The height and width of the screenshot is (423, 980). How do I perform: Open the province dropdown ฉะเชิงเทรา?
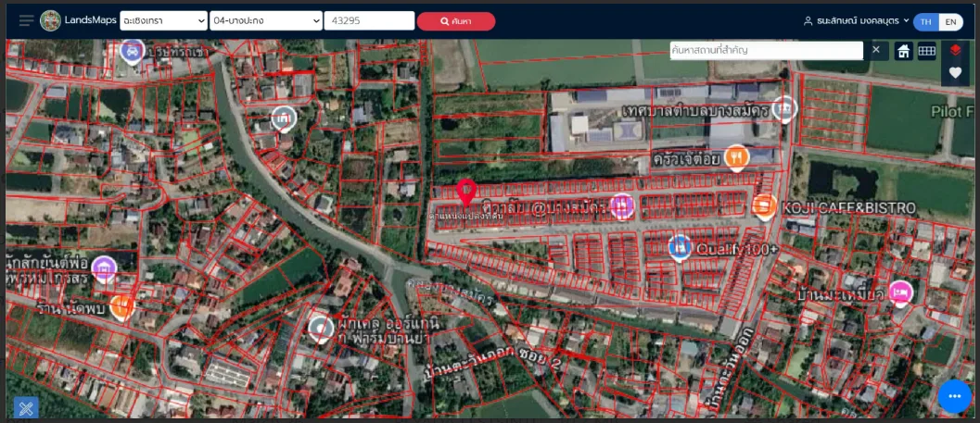[163, 20]
